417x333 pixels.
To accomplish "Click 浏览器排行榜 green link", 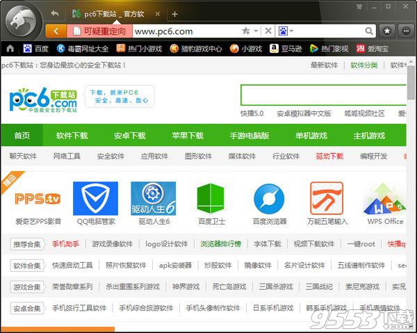I will [221, 244].
